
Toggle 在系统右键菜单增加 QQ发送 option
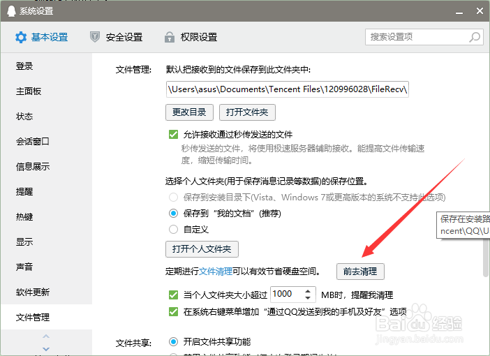173,311
